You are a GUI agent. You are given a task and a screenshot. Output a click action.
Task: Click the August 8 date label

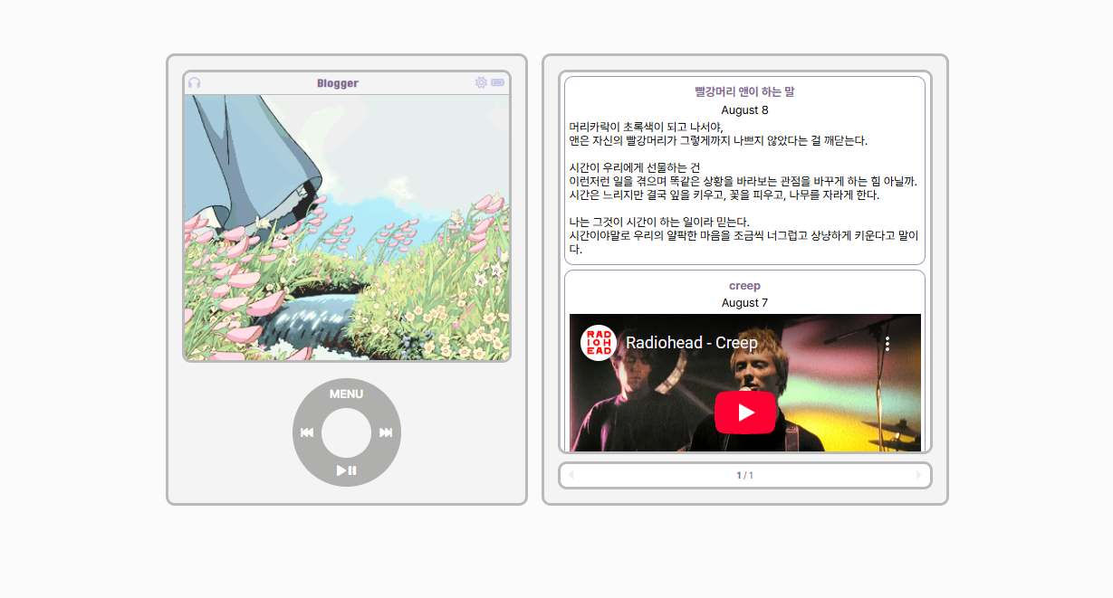(744, 110)
